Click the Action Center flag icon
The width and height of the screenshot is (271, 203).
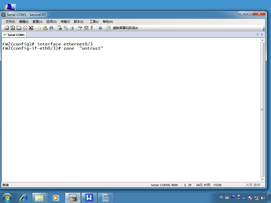pos(250,198)
